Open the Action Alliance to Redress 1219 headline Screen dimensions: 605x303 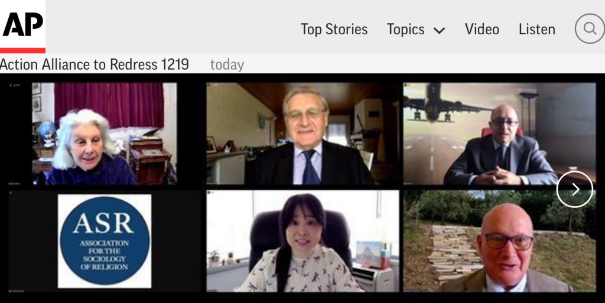point(95,64)
